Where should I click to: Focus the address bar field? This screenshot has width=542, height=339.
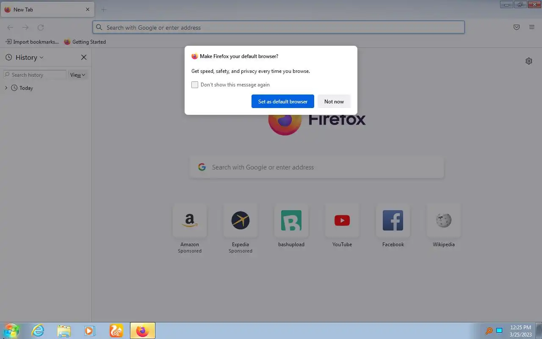point(279,27)
